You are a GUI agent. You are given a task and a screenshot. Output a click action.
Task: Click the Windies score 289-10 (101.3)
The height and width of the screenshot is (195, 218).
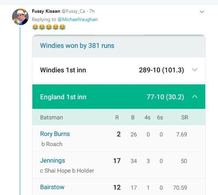[161, 70]
